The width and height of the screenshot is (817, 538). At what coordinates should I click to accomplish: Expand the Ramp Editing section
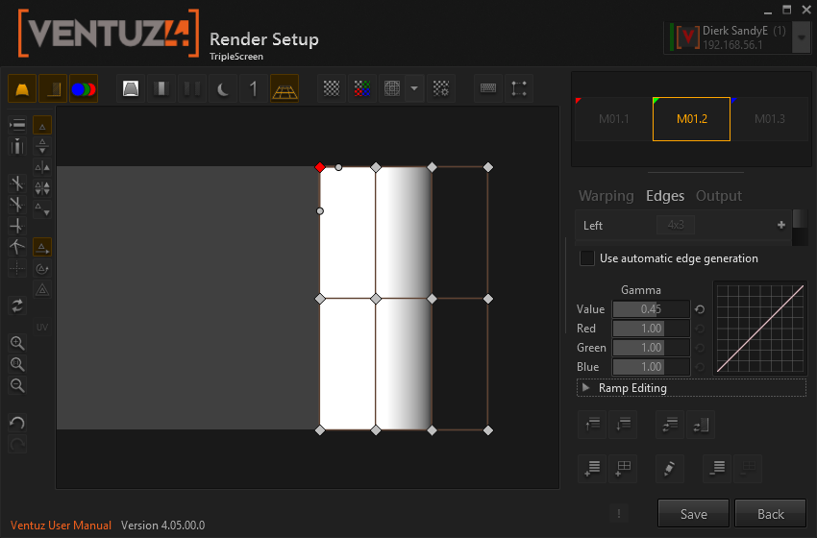coord(586,388)
